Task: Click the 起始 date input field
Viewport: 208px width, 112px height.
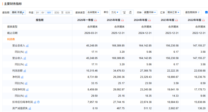Action: coord(57,13)
